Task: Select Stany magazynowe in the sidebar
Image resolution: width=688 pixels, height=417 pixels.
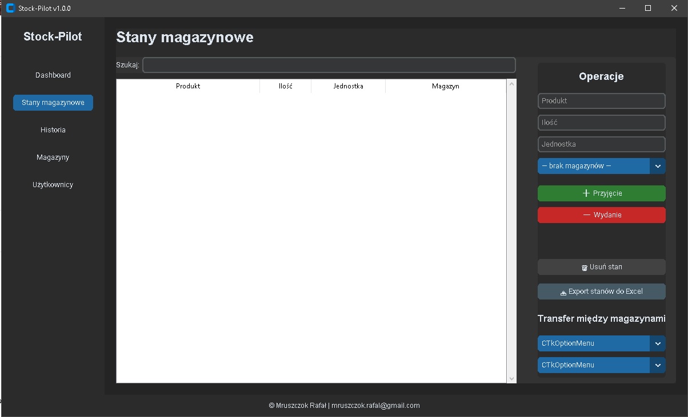Action: pos(53,103)
